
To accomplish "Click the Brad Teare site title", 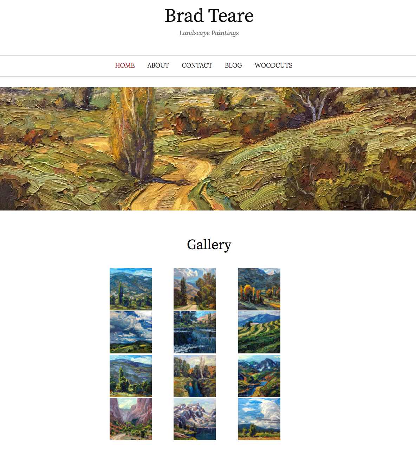I will tap(209, 16).
